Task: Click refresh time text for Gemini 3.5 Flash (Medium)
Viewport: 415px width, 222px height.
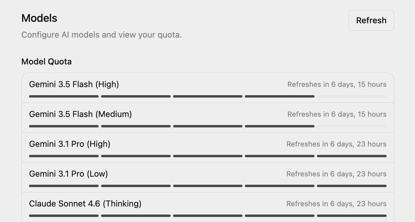Action: click(337, 114)
